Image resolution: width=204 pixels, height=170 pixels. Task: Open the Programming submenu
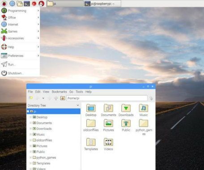coord(20,11)
